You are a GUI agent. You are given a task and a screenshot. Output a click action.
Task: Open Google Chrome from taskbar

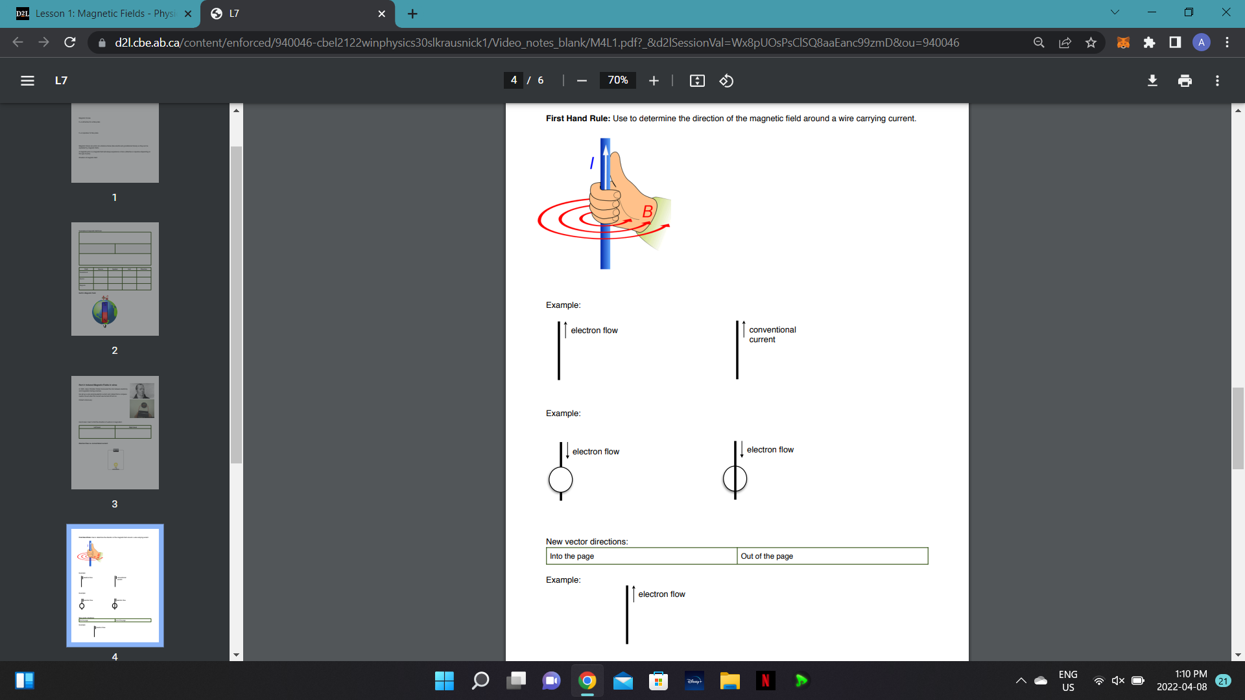click(587, 681)
